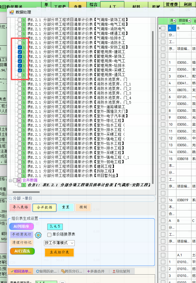Click the 导入表格 button
This screenshot has width=196, height=283.
[20, 207]
